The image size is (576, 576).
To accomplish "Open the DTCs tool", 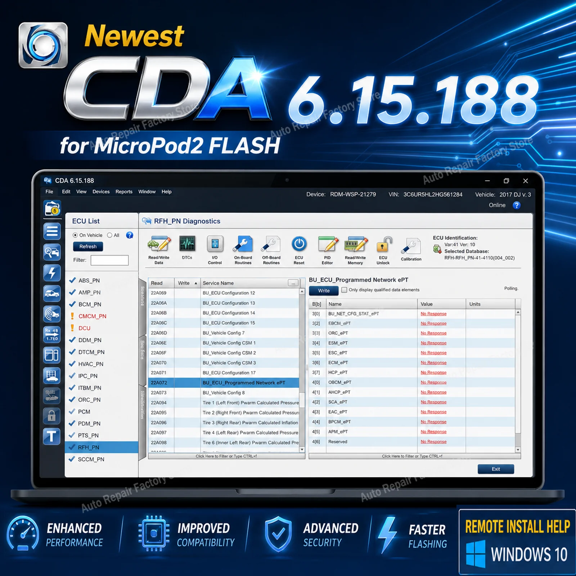I will (x=187, y=248).
